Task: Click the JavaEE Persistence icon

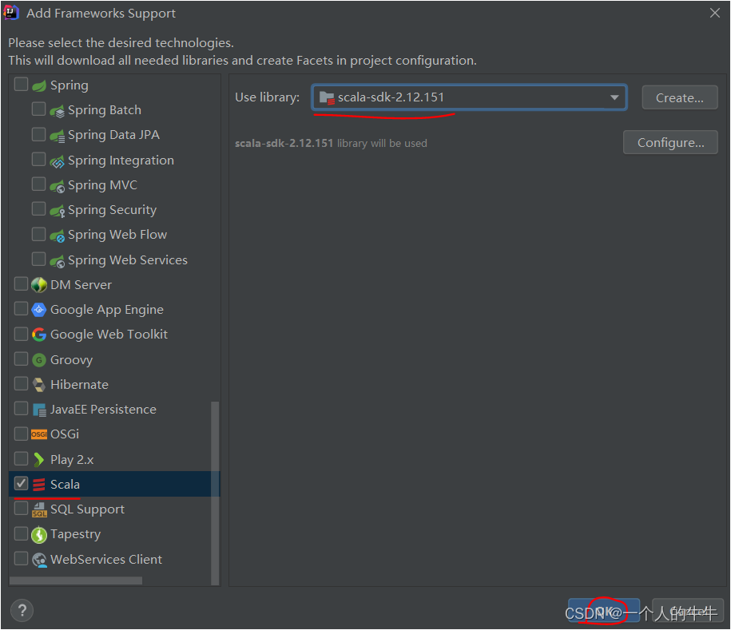Action: [x=39, y=410]
